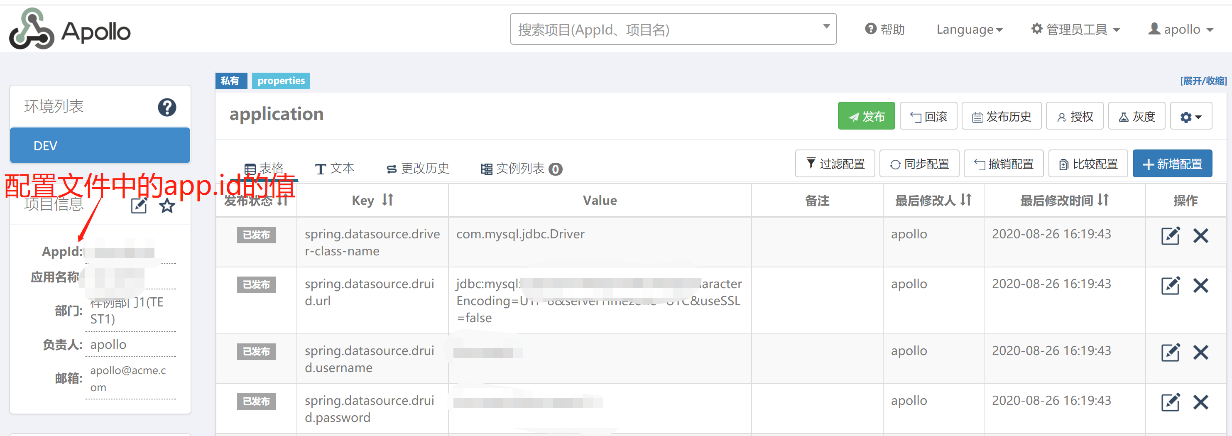
Task: Click 新增配置 to add a config
Action: [1172, 164]
